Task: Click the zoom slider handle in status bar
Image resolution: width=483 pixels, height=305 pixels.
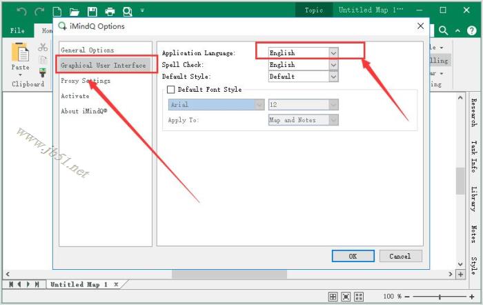Action: point(440,297)
